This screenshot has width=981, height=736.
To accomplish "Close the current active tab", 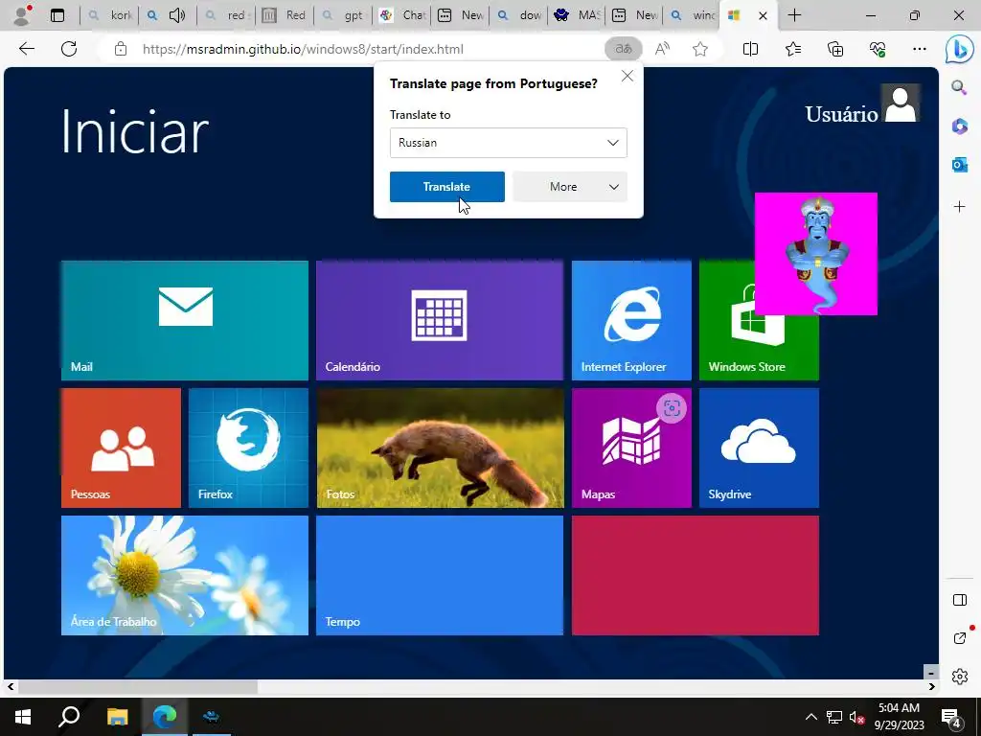I will [763, 16].
